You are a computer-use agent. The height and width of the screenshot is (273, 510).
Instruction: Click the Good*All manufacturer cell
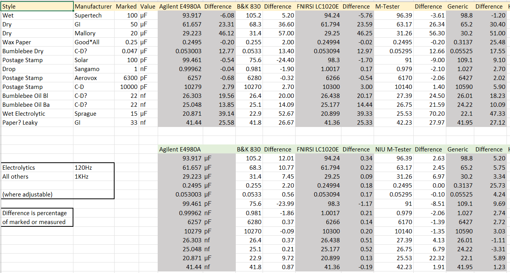94,42
